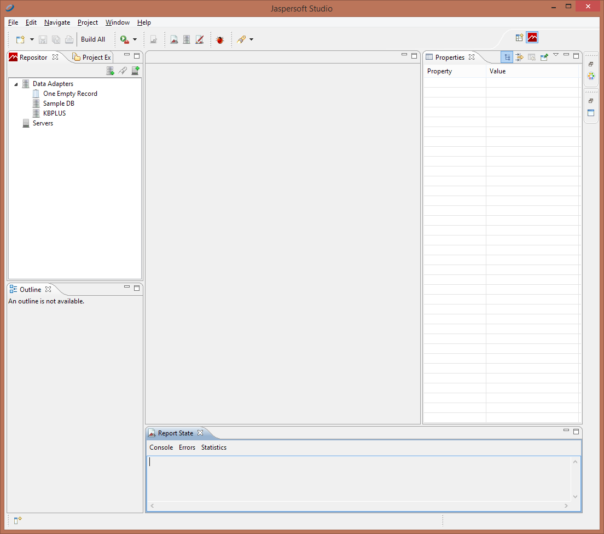Collapse the Data Adapters tree node
The image size is (604, 534).
click(16, 84)
